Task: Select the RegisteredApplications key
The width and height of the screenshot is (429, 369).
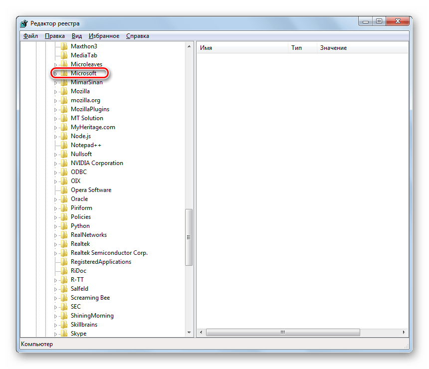Action: 101,262
